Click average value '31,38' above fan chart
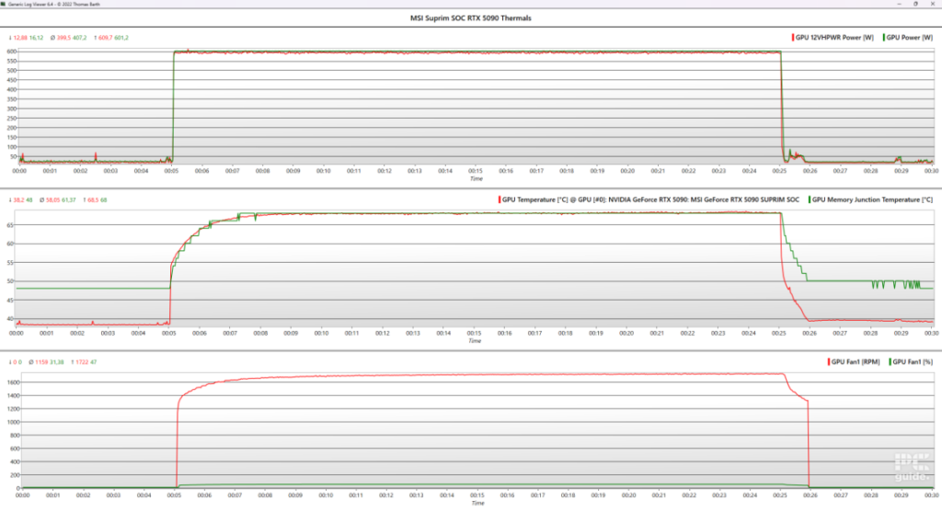The height and width of the screenshot is (512, 942). coord(56,362)
